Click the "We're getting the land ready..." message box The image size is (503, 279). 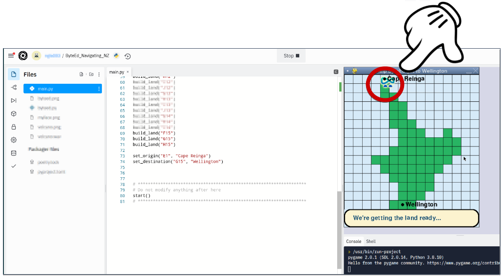411,218
